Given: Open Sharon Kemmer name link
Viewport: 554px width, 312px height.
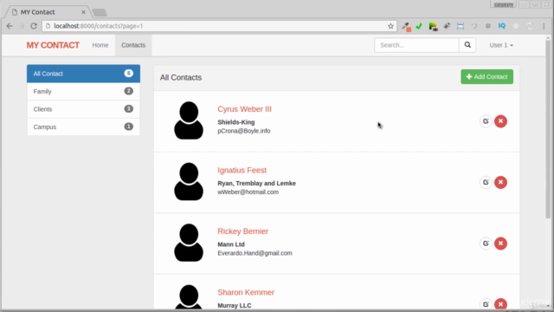Looking at the screenshot, I should click(x=246, y=293).
